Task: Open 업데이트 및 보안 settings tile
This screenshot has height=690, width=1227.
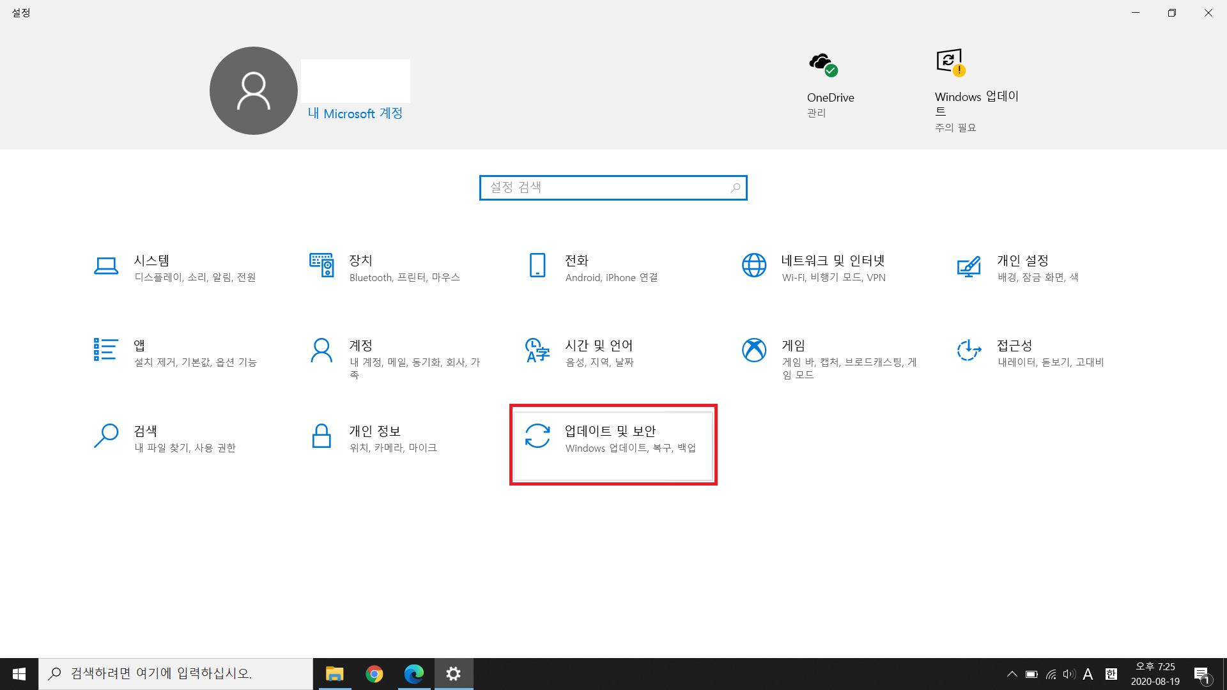Action: [x=613, y=445]
